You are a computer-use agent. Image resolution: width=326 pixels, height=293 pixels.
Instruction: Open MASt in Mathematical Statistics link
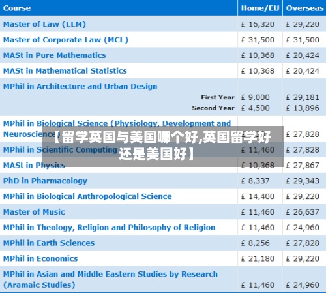coord(65,71)
